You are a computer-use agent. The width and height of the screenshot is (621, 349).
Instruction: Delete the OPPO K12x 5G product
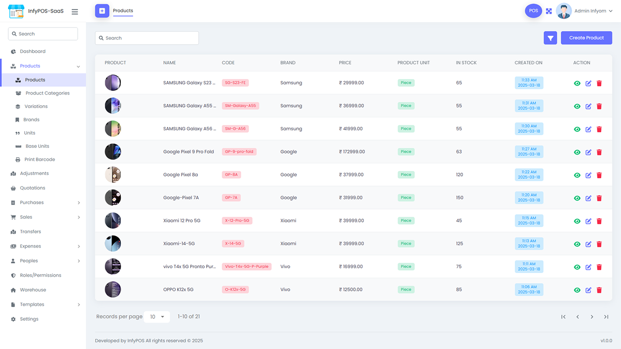click(599, 290)
